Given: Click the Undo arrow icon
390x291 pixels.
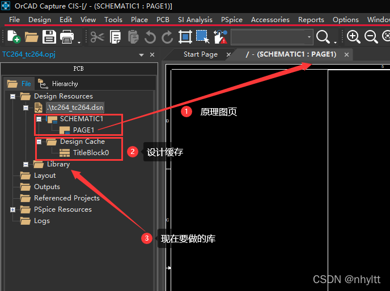Looking at the screenshot, I should 150,37.
